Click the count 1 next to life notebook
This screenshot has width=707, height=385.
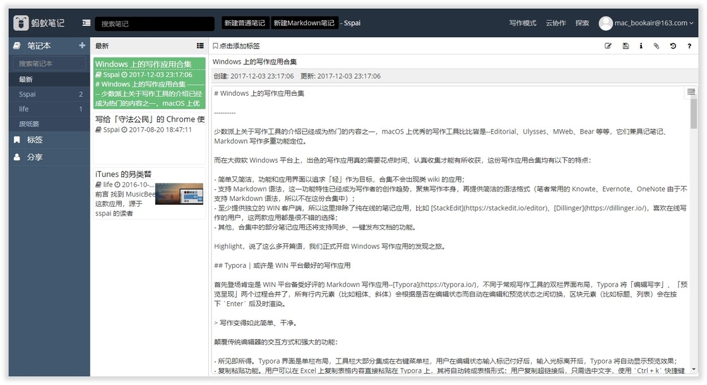pos(81,109)
